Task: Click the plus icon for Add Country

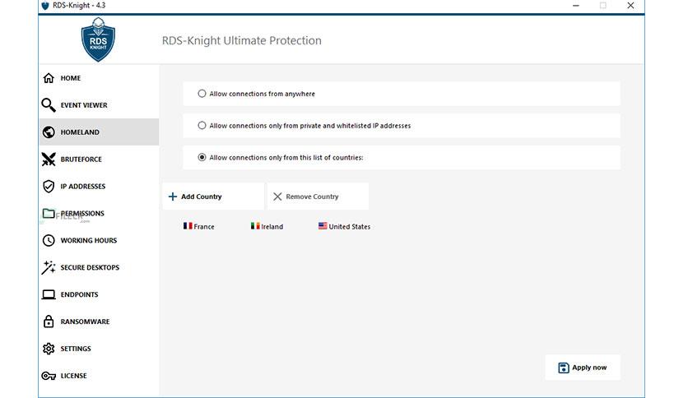Action: tap(173, 197)
